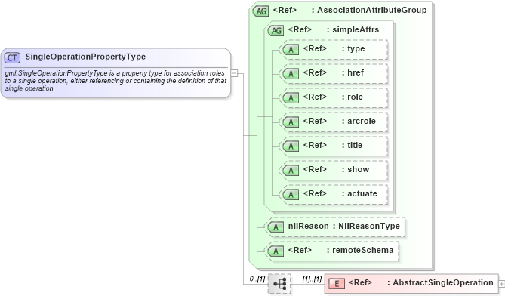Collapse the SingleOperationPropertyType node
The height and width of the screenshot is (296, 505).
pos(235,73)
